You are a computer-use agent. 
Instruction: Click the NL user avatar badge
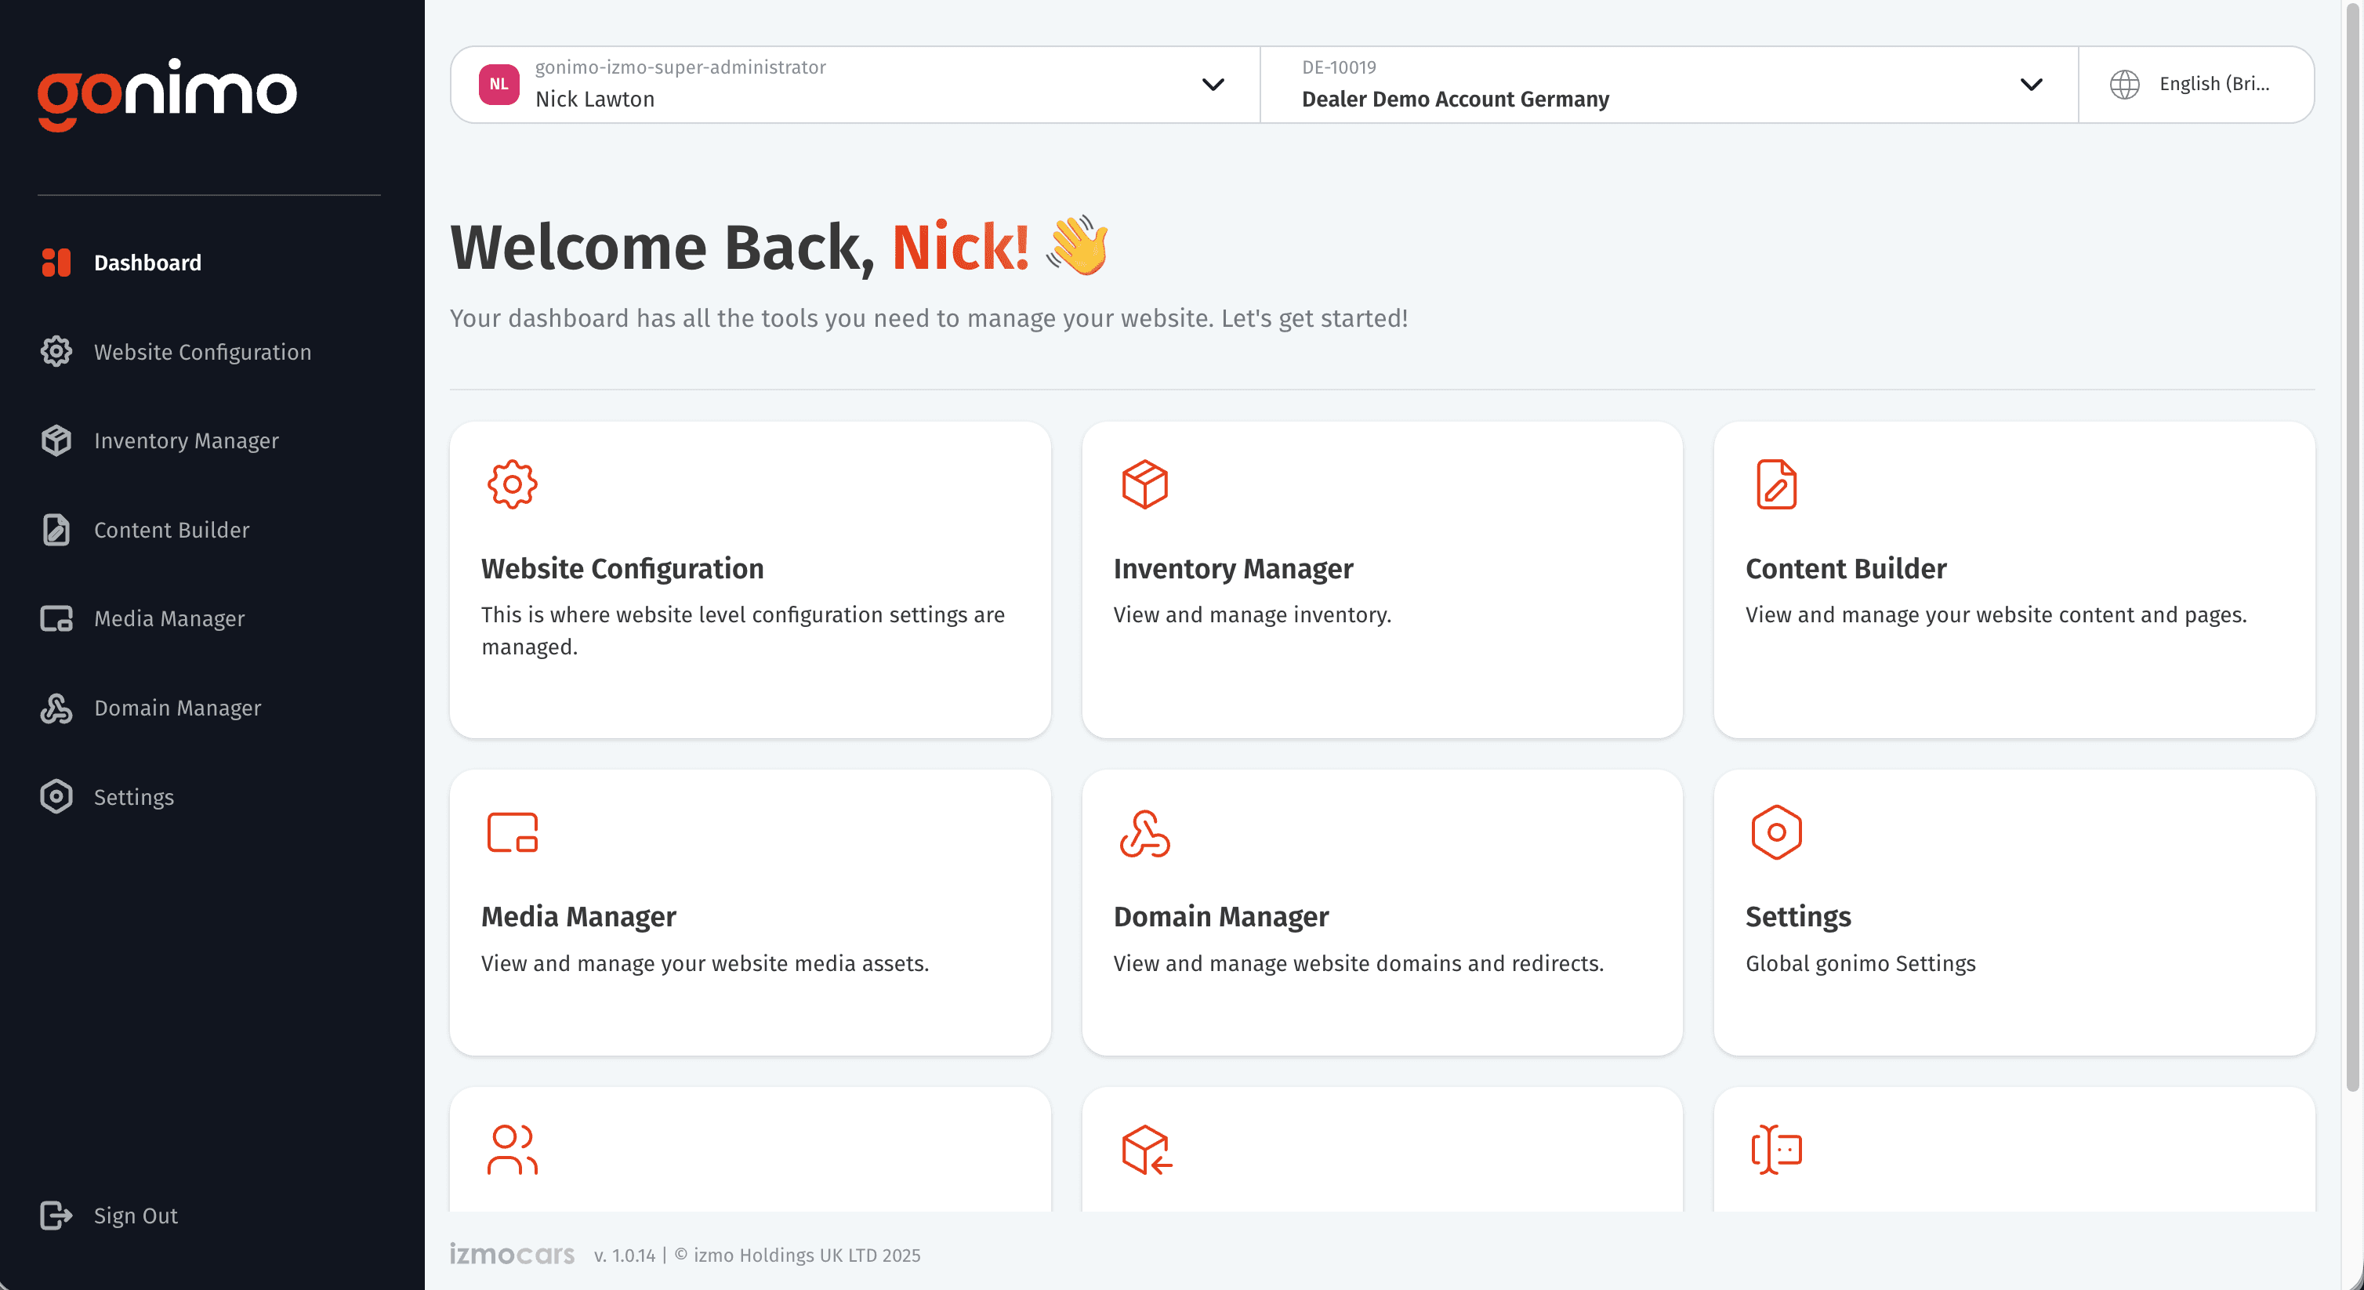(x=499, y=84)
